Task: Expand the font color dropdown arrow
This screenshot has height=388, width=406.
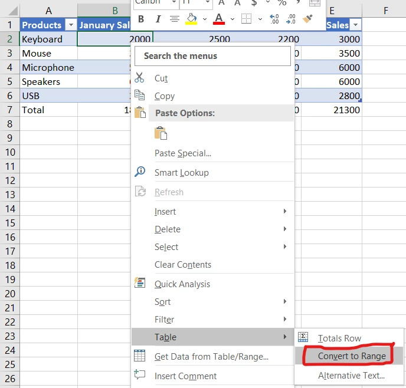Action: [x=233, y=19]
